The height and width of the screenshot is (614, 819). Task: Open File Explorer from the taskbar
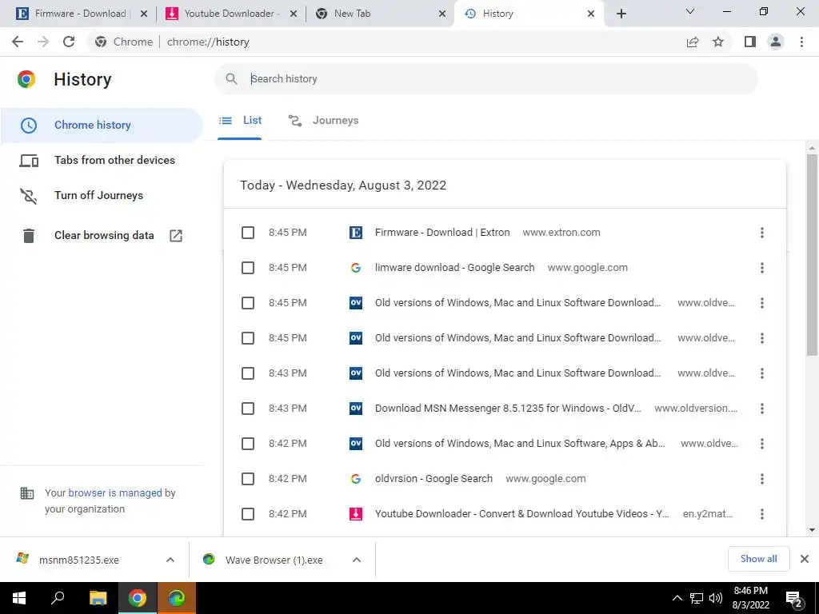98,598
